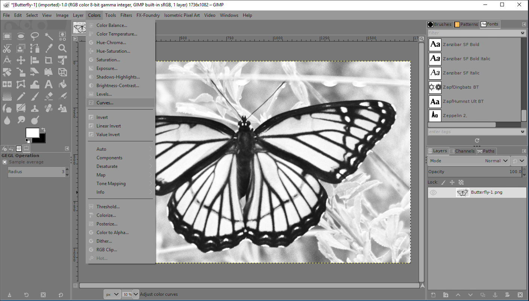Screen dimensions: 529x301
Task: Select the Ellipse Select tool
Action: [x=21, y=36]
